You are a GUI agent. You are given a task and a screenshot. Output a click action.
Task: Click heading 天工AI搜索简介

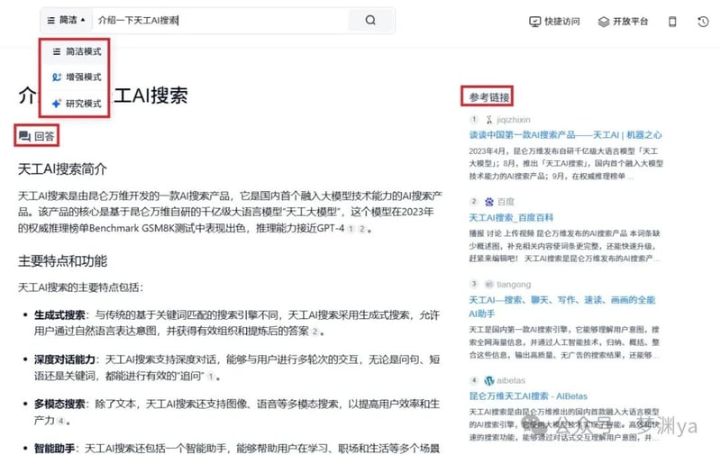(x=62, y=169)
